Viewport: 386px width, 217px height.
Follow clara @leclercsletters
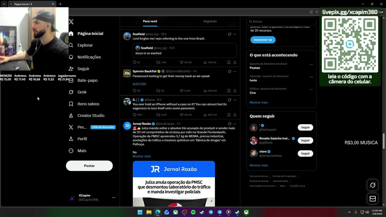(305, 153)
